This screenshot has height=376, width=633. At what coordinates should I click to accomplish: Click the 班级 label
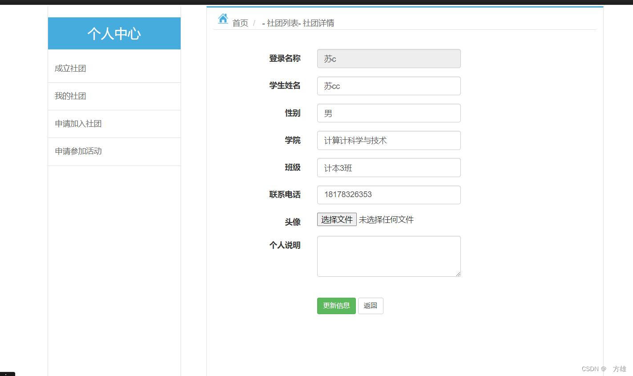point(293,167)
